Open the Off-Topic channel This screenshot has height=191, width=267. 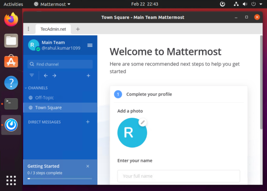(44, 98)
